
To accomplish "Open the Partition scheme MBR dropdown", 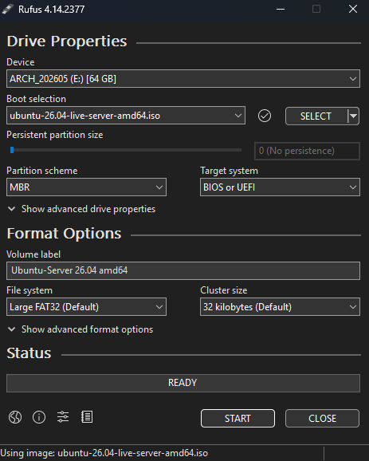I will pos(86,187).
